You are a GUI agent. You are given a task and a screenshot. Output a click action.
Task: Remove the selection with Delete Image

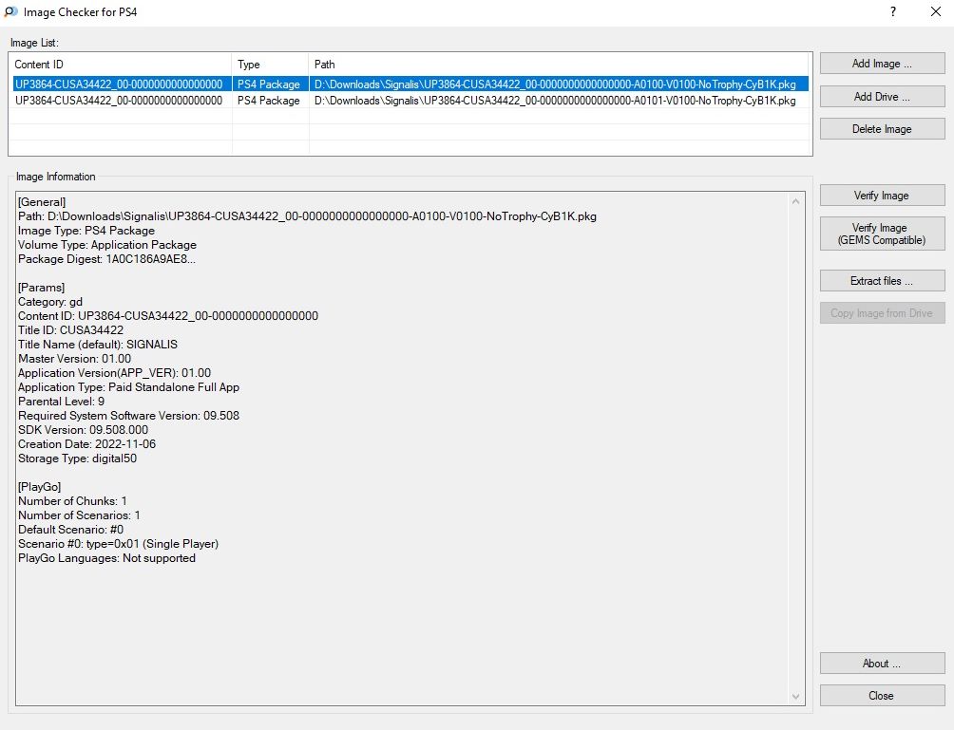[882, 129]
